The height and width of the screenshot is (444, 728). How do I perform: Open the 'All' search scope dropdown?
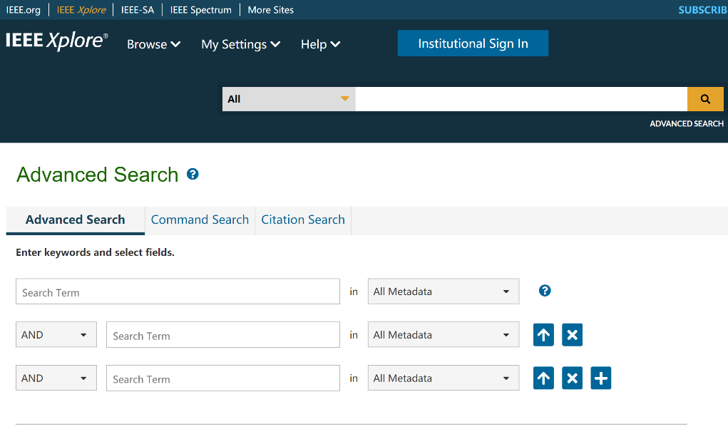click(288, 99)
